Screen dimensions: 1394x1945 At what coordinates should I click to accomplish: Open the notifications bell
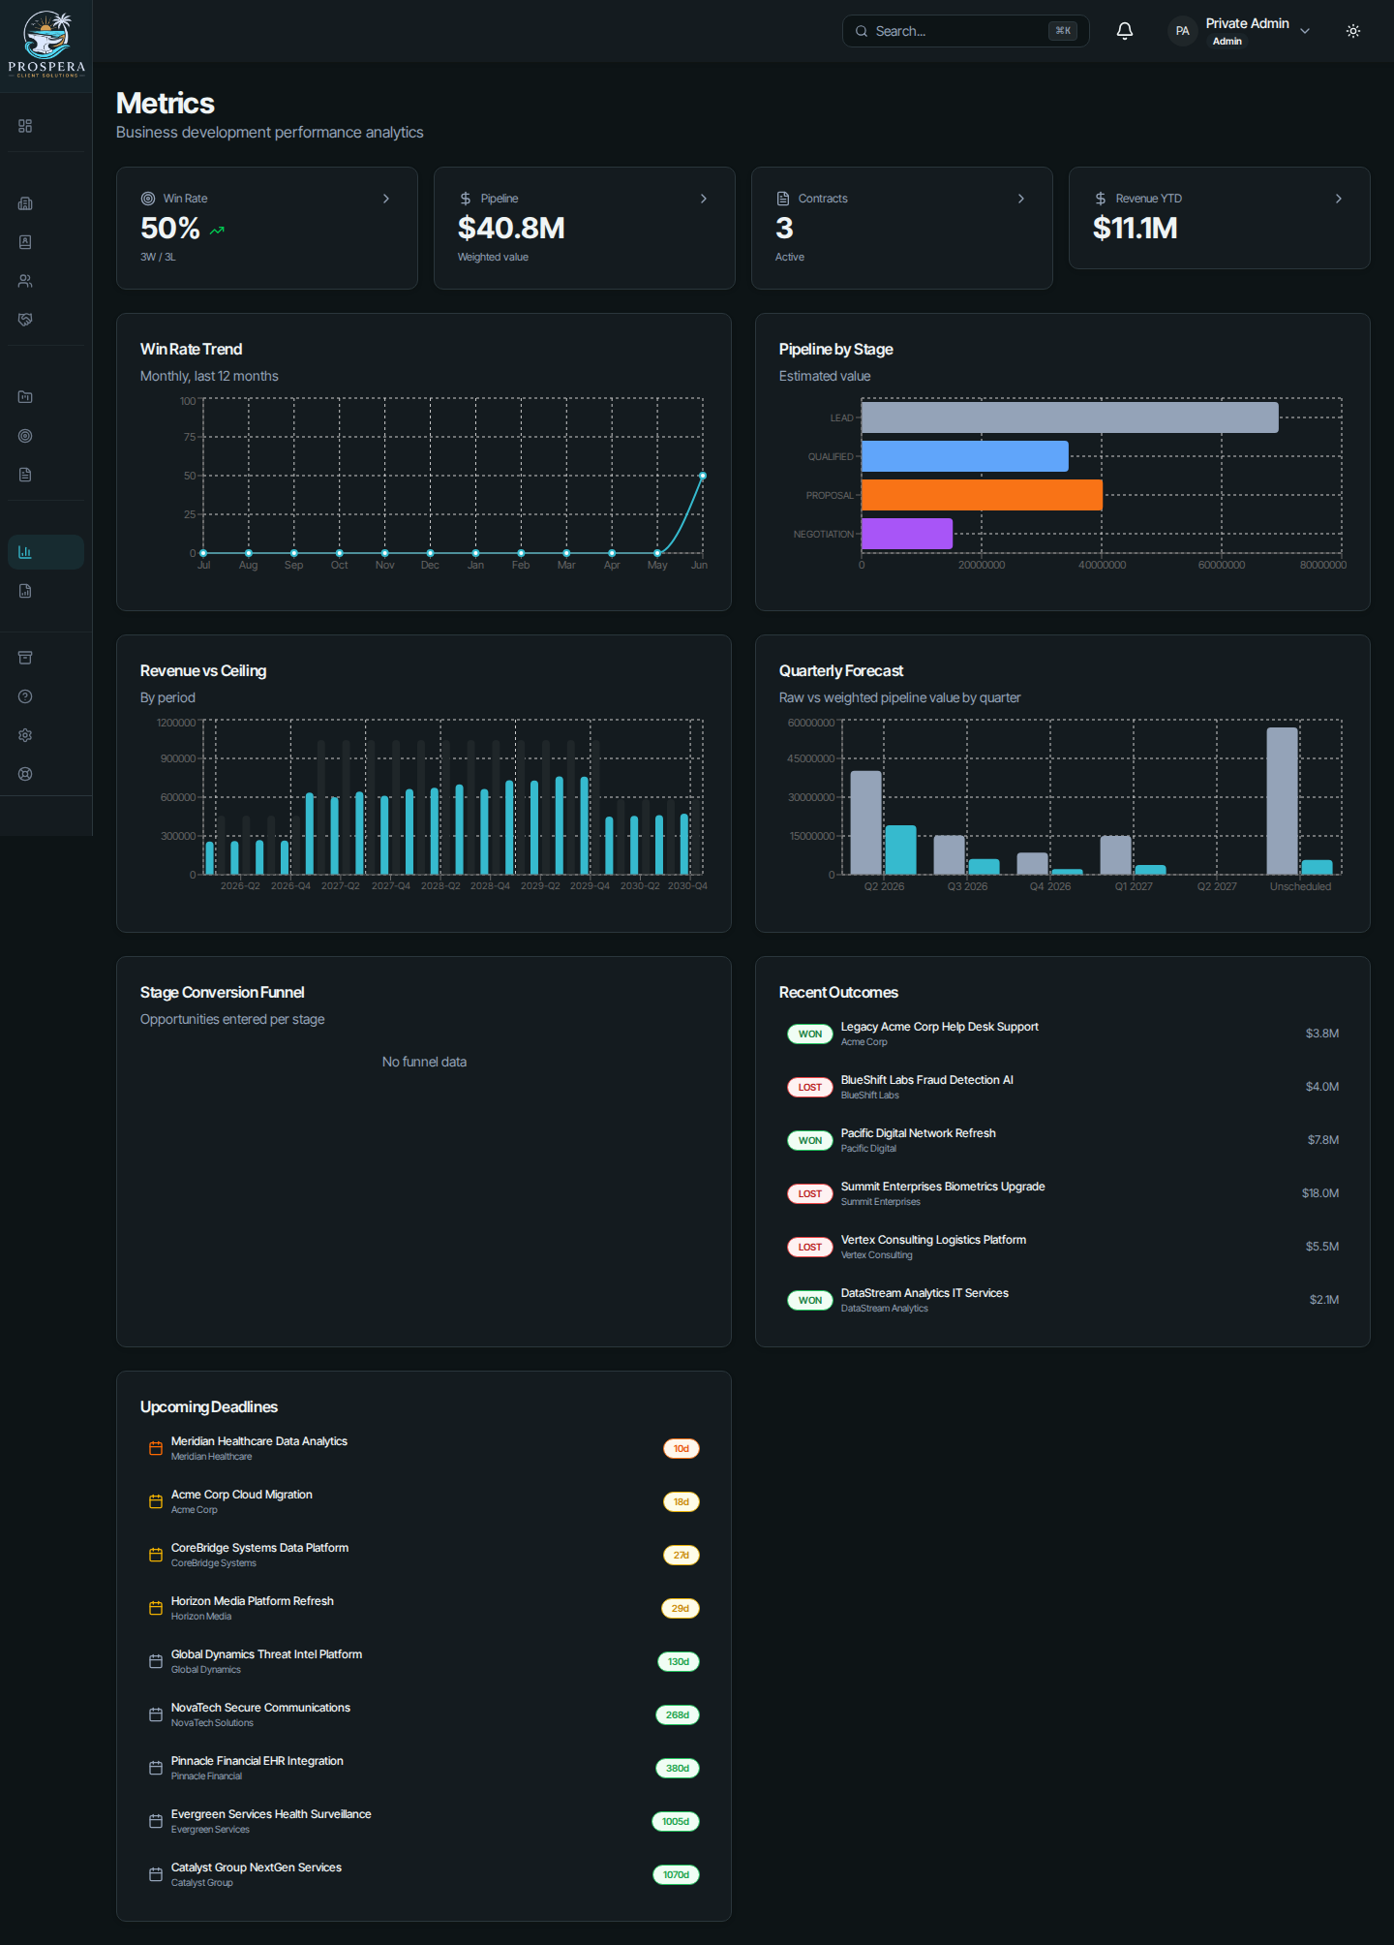click(x=1125, y=31)
